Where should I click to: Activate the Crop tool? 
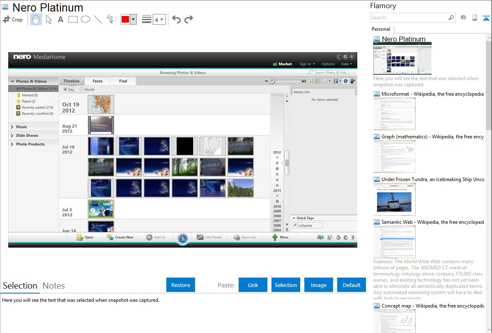click(13, 19)
